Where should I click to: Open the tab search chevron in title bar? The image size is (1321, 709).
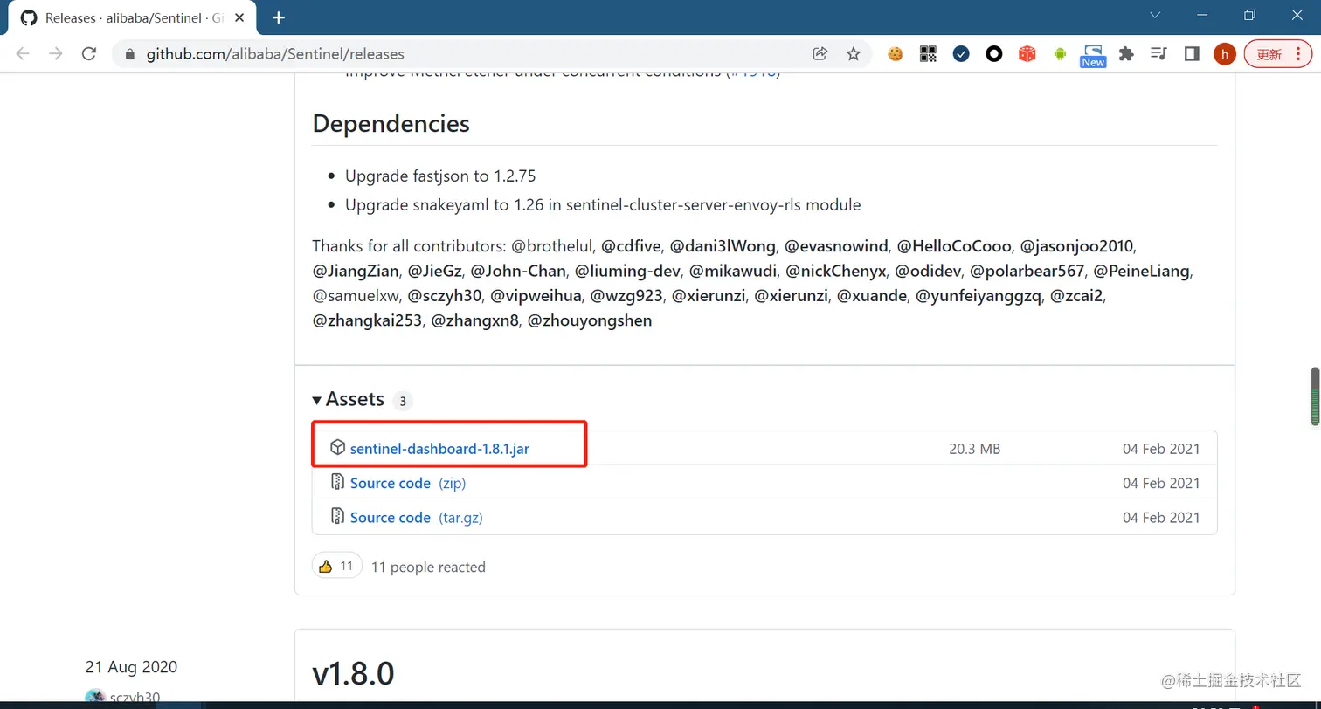click(x=1155, y=15)
